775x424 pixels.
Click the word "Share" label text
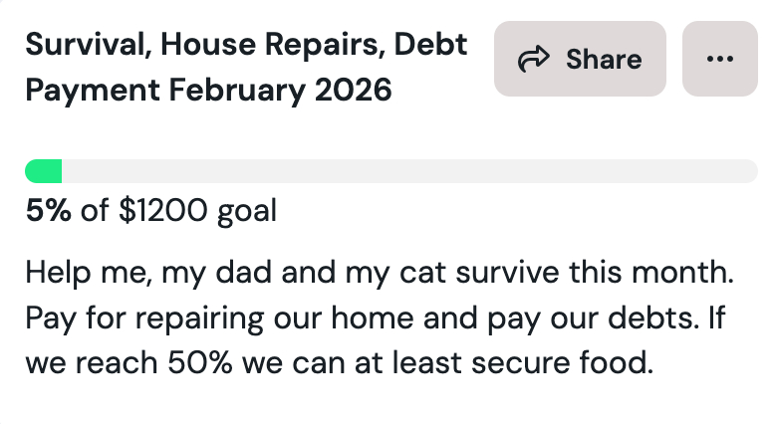[x=604, y=60]
